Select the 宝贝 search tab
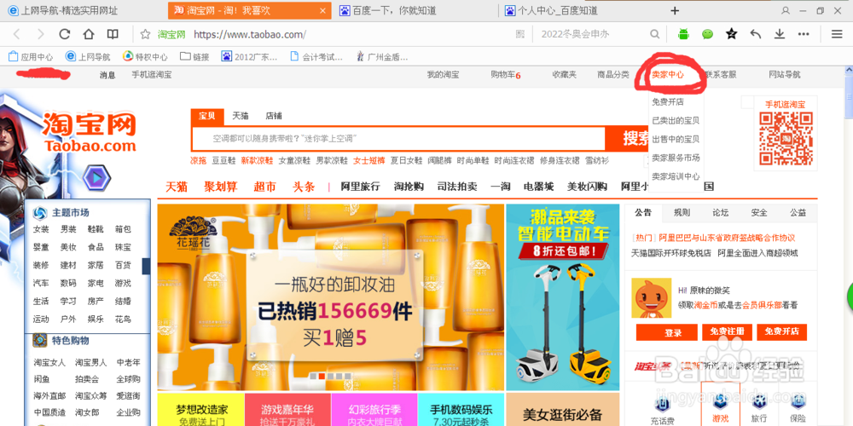Viewport: 853px width, 426px height. tap(206, 116)
